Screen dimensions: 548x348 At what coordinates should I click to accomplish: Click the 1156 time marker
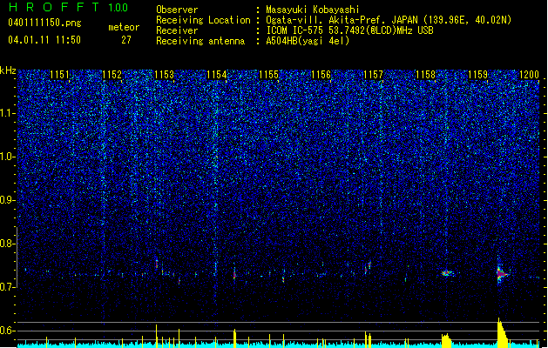321,74
